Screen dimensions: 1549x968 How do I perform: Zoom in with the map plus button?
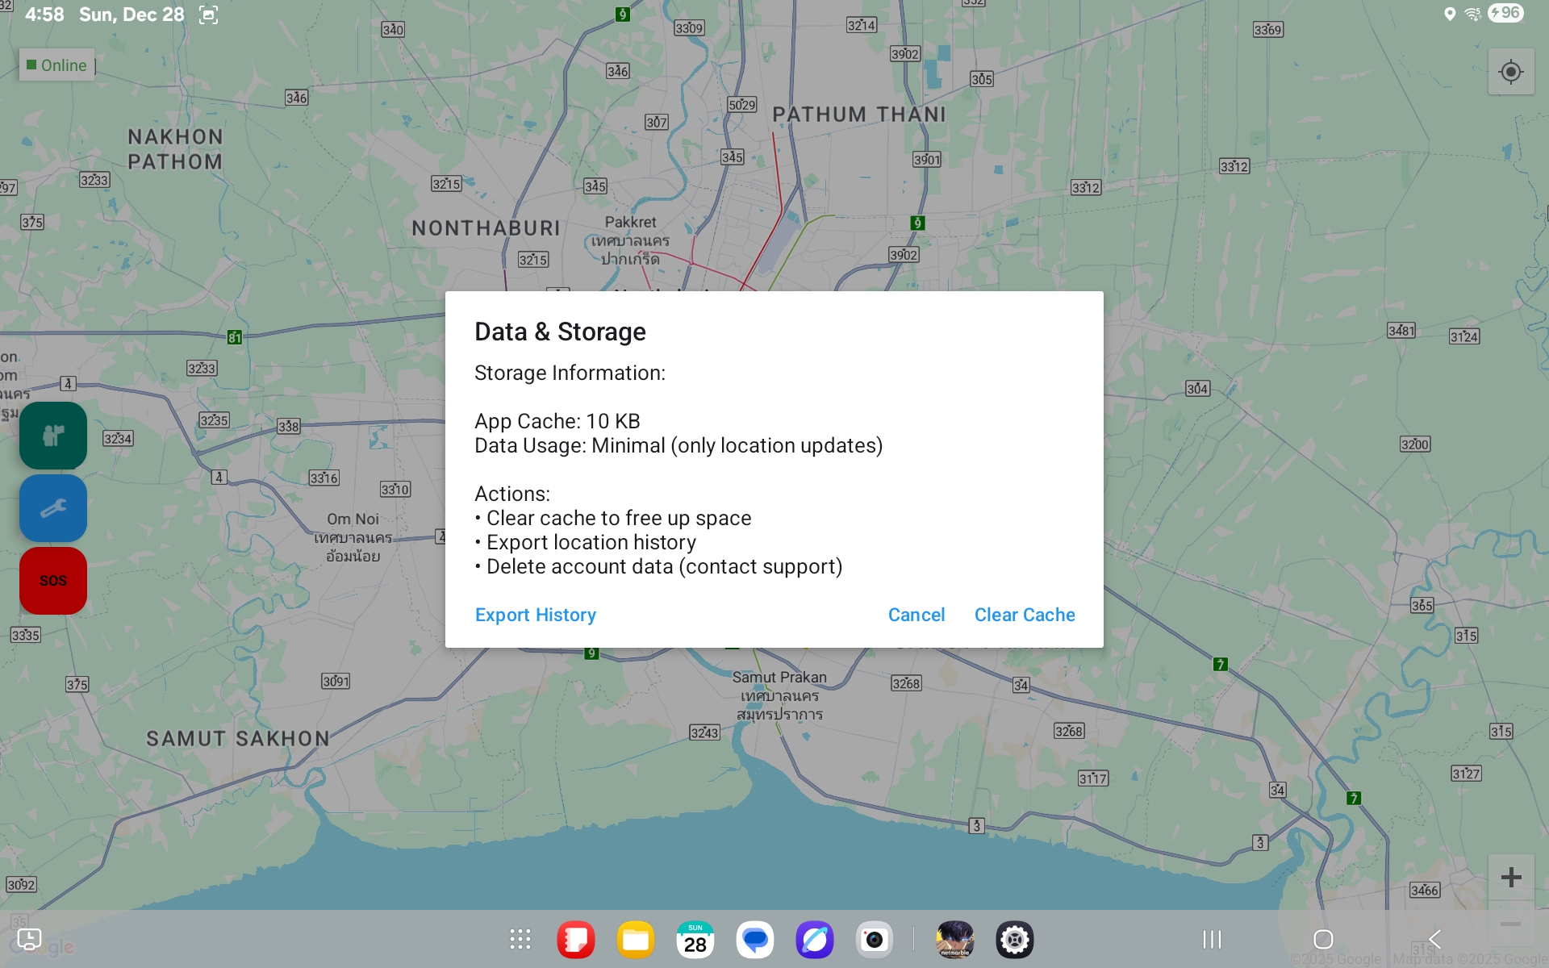1511,877
